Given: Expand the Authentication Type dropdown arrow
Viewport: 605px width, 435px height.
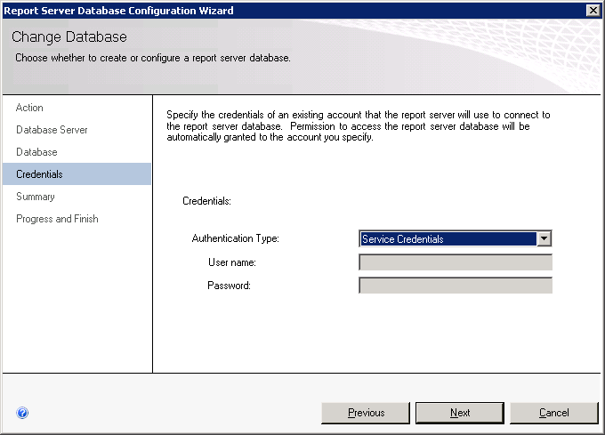Looking at the screenshot, I should coord(544,239).
